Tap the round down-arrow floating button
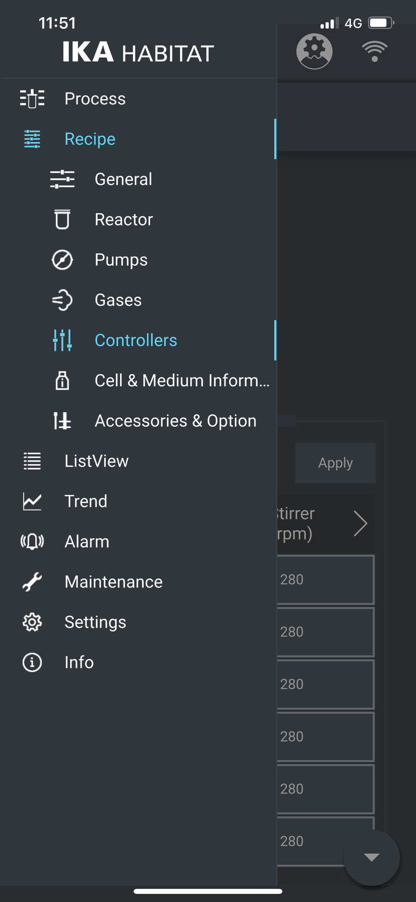The image size is (416, 902). point(371,857)
